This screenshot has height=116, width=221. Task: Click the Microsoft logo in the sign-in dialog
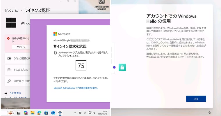click(x=62, y=34)
